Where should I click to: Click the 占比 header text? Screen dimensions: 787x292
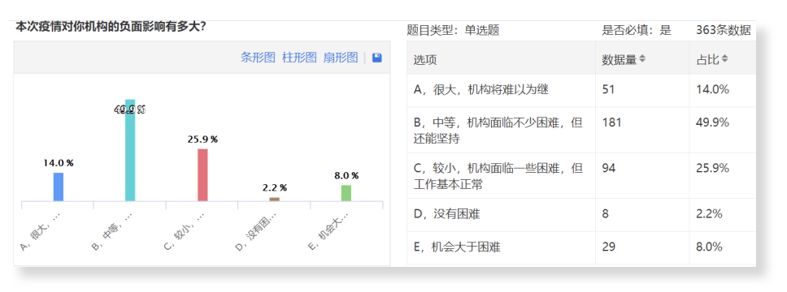(x=707, y=59)
